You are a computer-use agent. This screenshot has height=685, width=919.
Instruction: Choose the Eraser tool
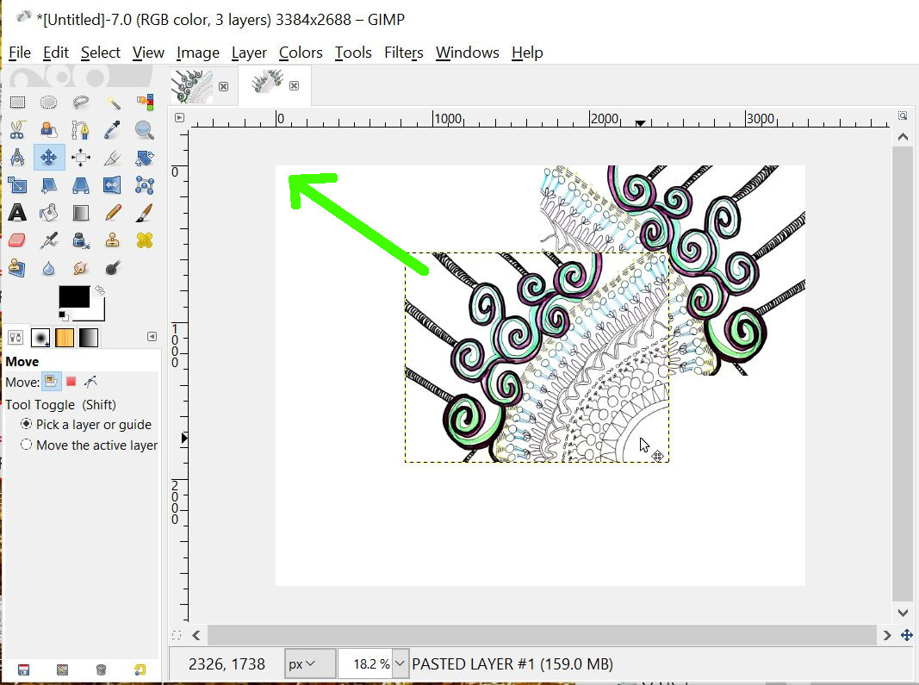pyautogui.click(x=17, y=240)
